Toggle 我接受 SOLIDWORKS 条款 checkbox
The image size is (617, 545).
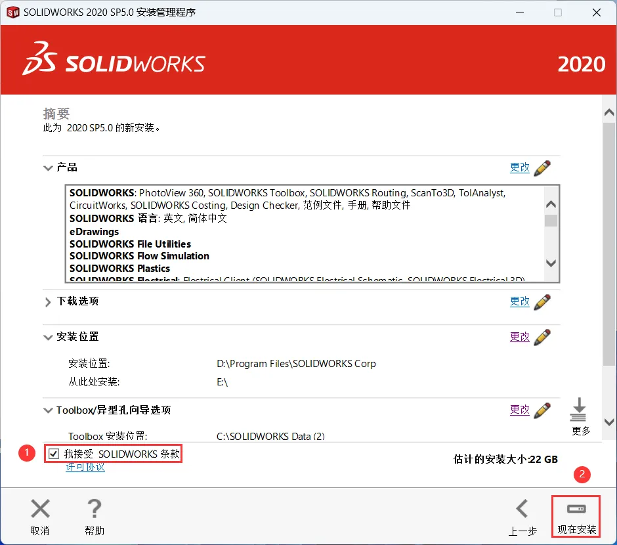54,454
